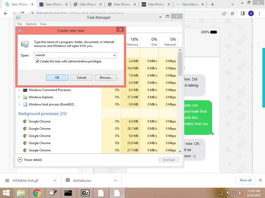This screenshot has width=265, height=198.
Task: Click the End task button
Action: coord(169,160)
